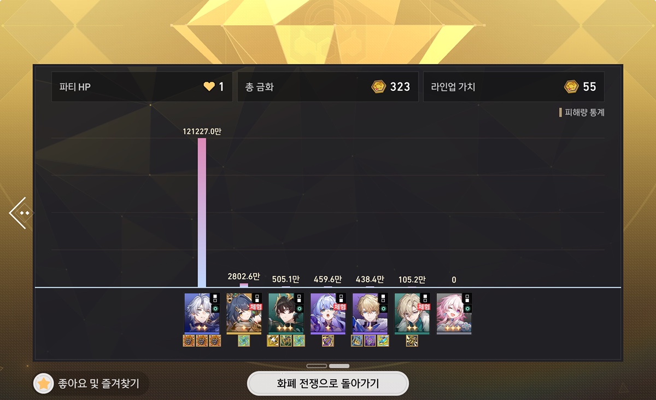Image resolution: width=656 pixels, height=400 pixels.
Task: Open the silver-haired top damage character portrait
Action: [202, 314]
